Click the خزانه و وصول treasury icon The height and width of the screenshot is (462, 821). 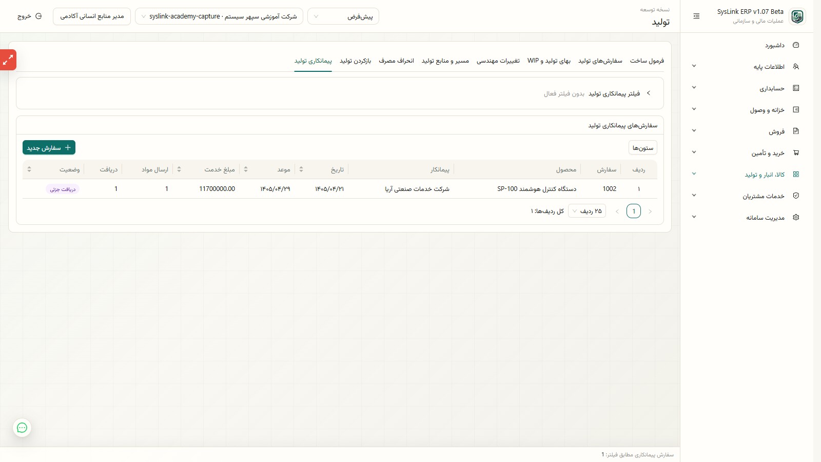point(796,110)
